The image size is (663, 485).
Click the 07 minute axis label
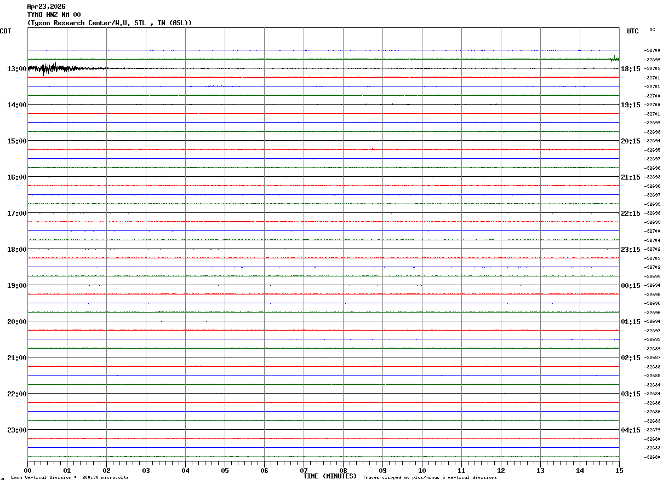point(304,471)
